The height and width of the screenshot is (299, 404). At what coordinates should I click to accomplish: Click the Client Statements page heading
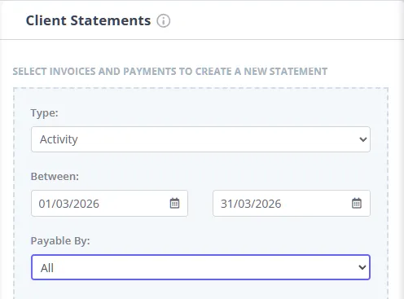[88, 20]
